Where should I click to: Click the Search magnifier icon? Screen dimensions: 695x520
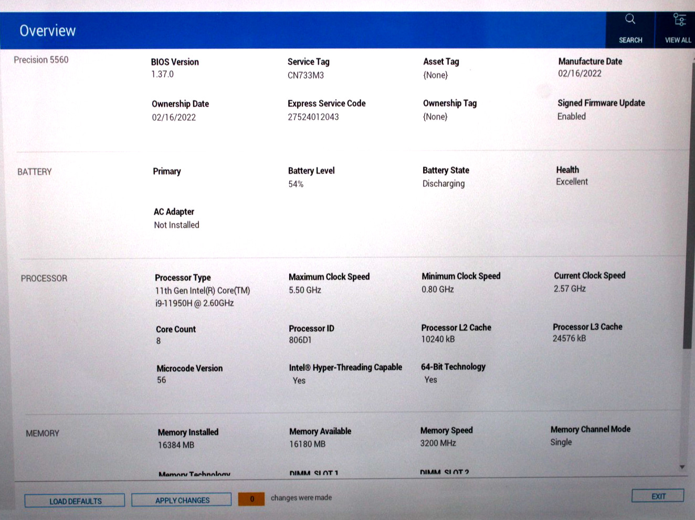(630, 19)
